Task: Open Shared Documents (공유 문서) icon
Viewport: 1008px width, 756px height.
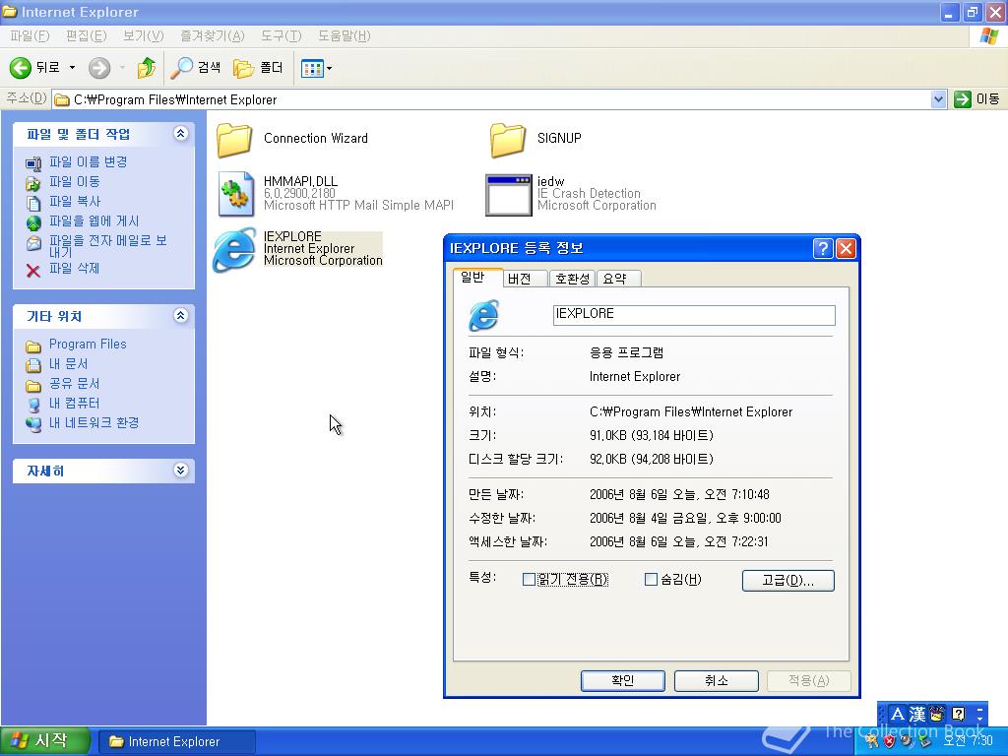Action: pyautogui.click(x=33, y=385)
